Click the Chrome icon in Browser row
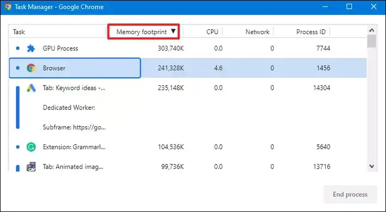386x212 pixels. click(31, 68)
